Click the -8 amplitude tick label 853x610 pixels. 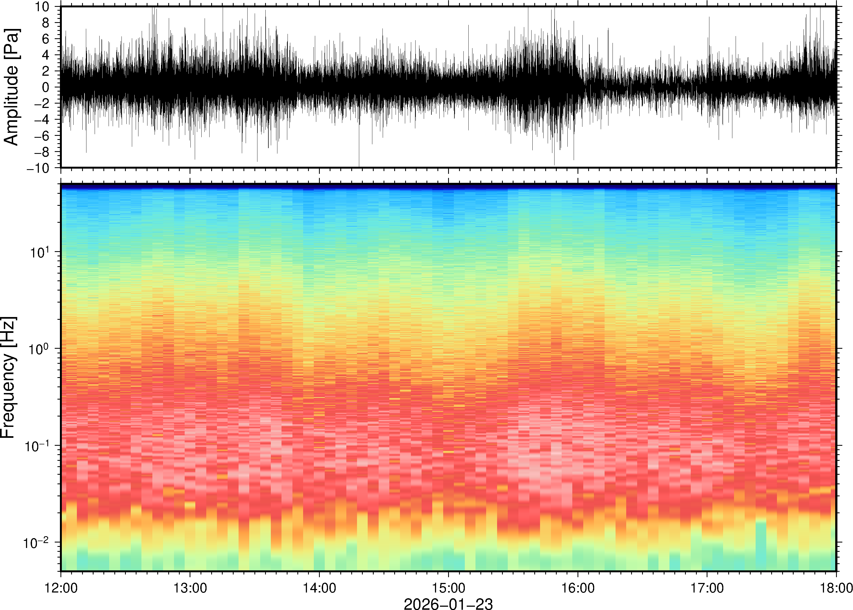[x=42, y=152]
